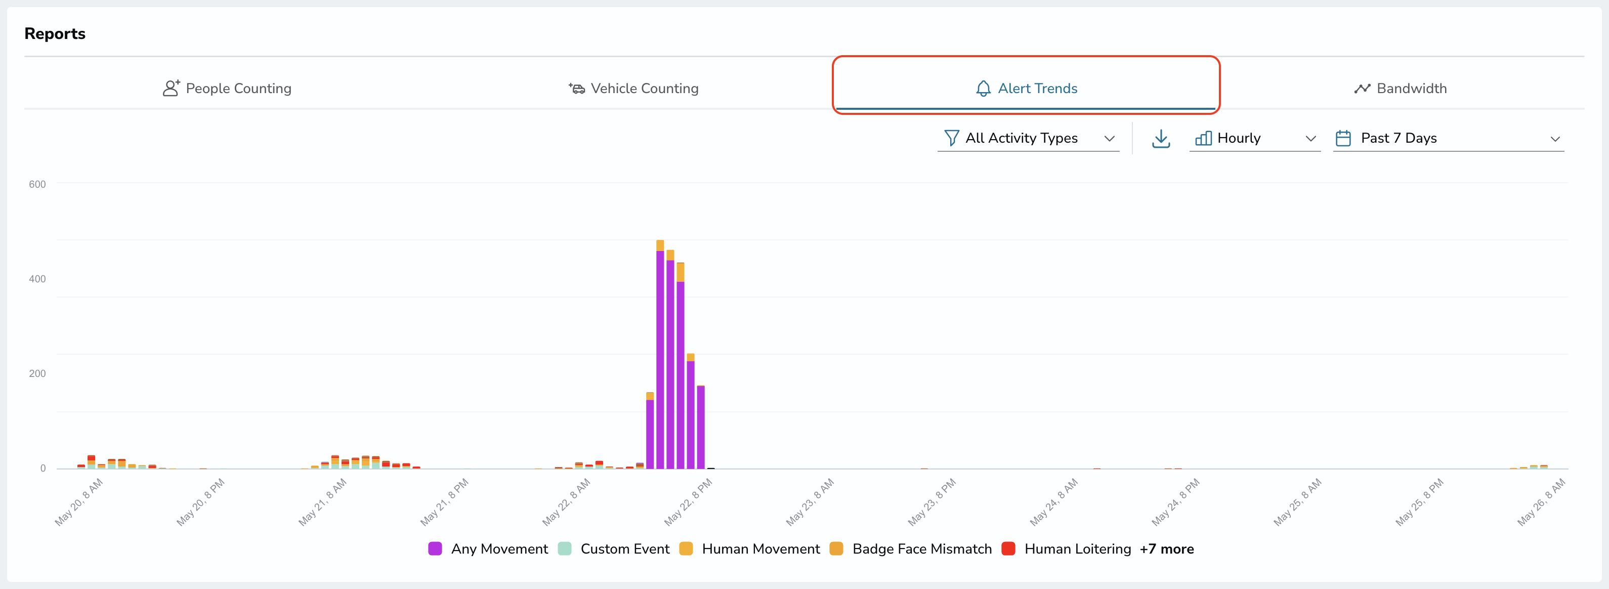Viewport: 1609px width, 589px height.
Task: Click the tallest purple bar on May 22
Action: (660, 359)
